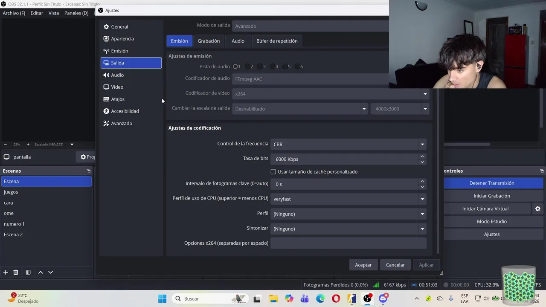Screen dimensions: 546x307
Task: Select the juegos scene
Action: coord(46,192)
